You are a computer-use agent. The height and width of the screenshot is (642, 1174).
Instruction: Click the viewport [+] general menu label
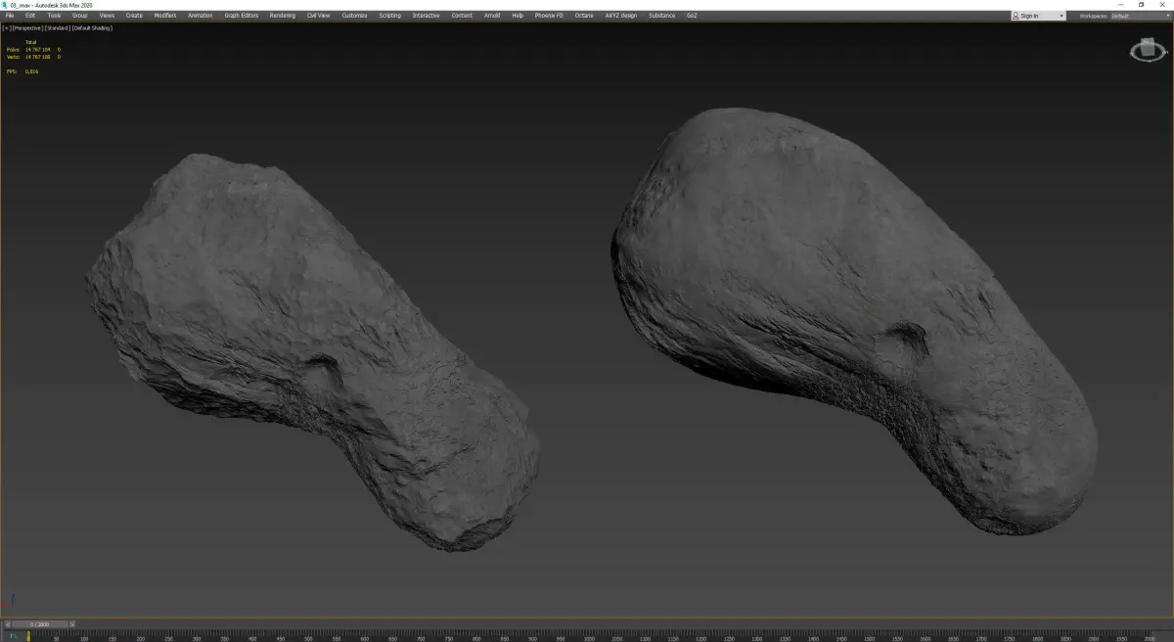point(6,28)
